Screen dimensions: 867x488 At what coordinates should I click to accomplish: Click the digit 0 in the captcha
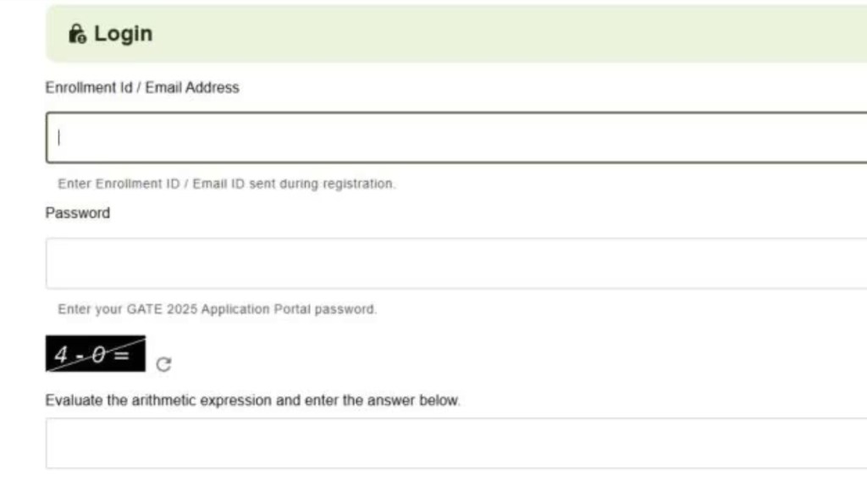[x=98, y=355]
